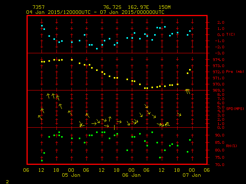Select the lowest cyan temperature data point
The width and height of the screenshot is (246, 184).
pyautogui.click(x=97, y=49)
